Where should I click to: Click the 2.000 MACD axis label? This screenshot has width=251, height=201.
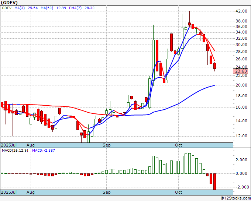(x=241, y=160)
